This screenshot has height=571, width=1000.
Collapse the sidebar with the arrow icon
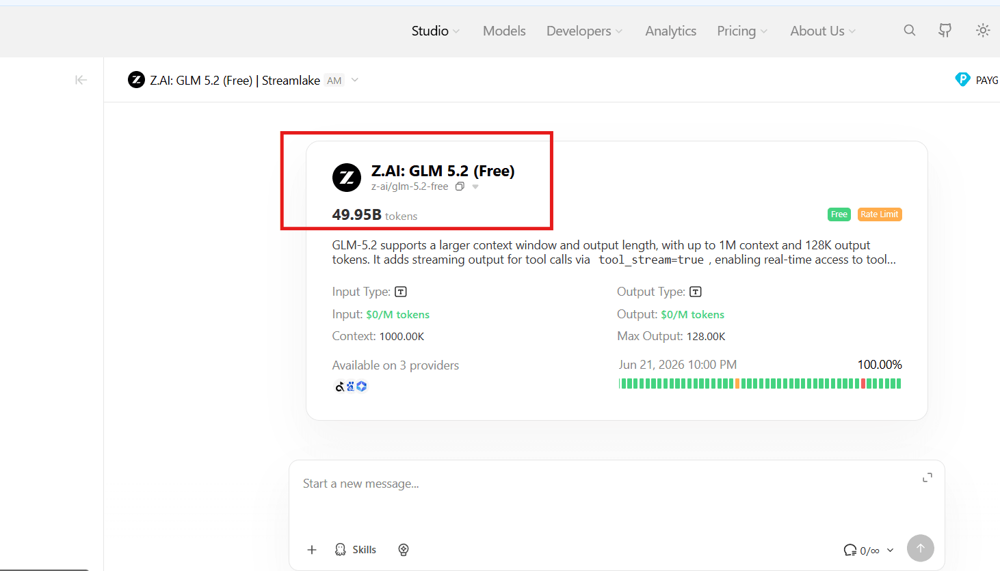pos(81,80)
